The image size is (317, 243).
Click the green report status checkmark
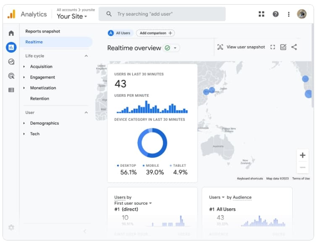click(x=168, y=48)
